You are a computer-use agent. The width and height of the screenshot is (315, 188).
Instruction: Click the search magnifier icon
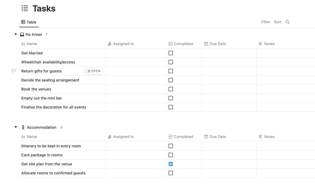tap(287, 22)
